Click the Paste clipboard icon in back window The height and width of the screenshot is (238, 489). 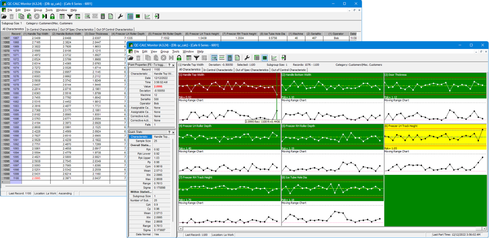click(x=29, y=16)
